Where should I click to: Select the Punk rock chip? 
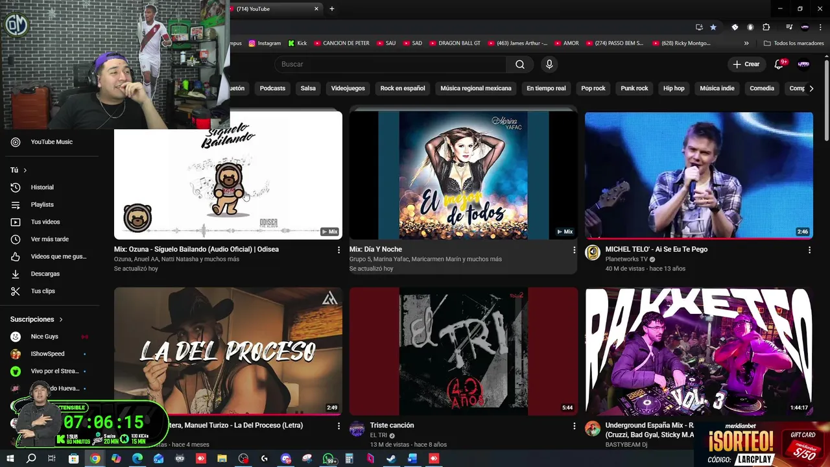coord(634,88)
